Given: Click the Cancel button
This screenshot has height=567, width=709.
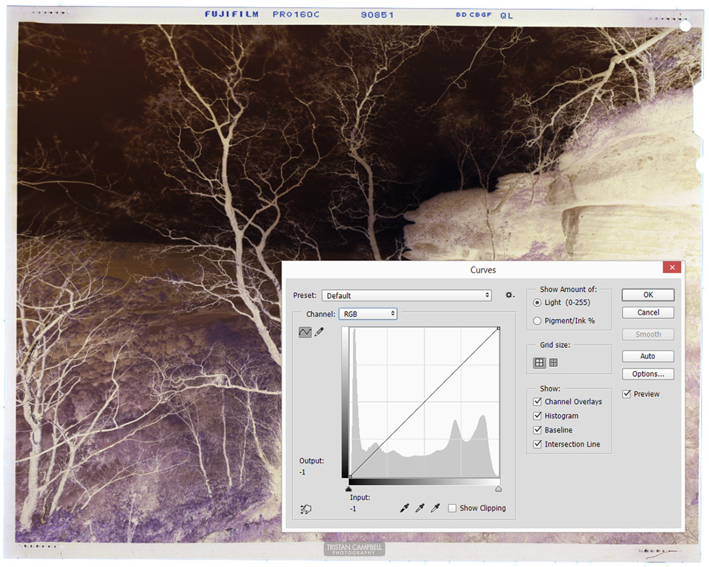Looking at the screenshot, I should pyautogui.click(x=648, y=313).
